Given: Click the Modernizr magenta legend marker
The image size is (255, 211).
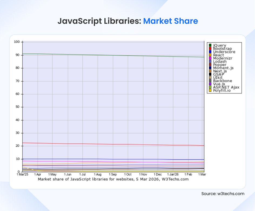Looking at the screenshot, I should point(210,58).
